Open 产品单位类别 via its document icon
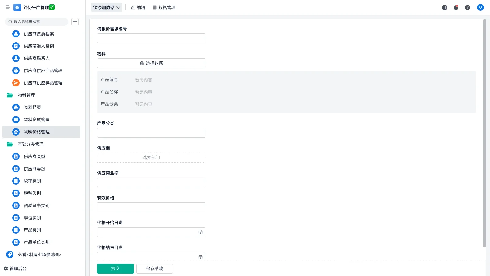Viewport: 490px width, 276px height. coord(16,242)
